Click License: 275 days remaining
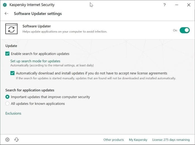This screenshot has height=145, width=195. [171, 140]
